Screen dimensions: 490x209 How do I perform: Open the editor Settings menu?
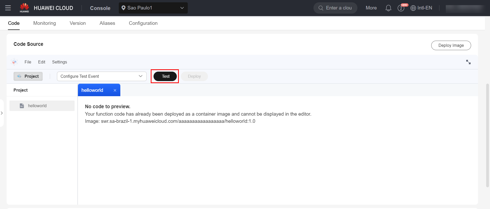(59, 62)
